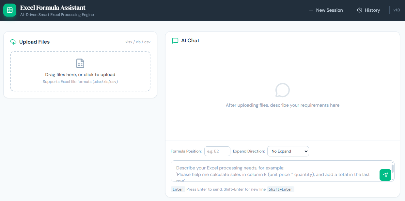Click the "After uploading files" placeholder message
This screenshot has height=201, width=405.
pyautogui.click(x=283, y=105)
